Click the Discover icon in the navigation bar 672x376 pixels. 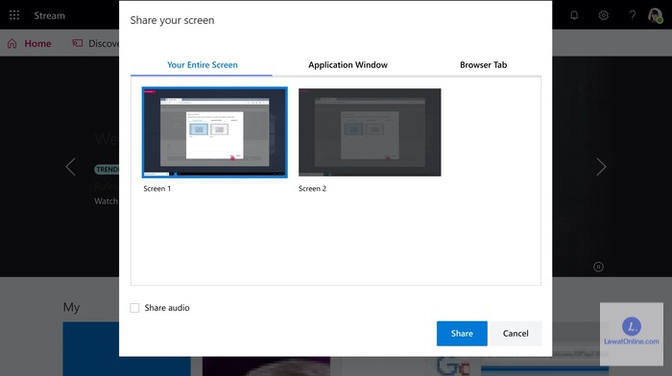click(x=78, y=43)
